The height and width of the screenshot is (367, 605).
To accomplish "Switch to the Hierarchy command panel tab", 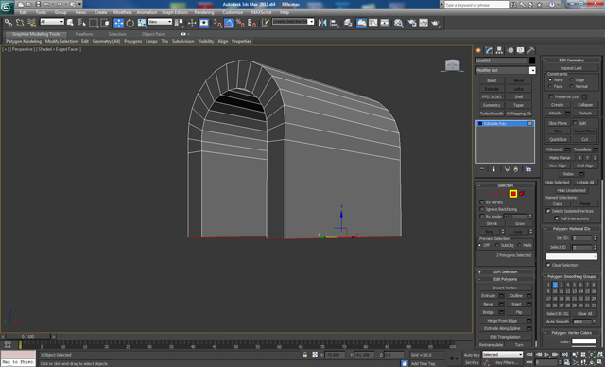I will (499, 50).
